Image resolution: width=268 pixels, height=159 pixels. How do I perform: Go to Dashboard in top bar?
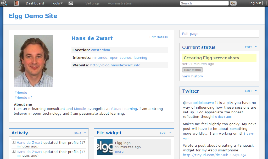point(35,3)
